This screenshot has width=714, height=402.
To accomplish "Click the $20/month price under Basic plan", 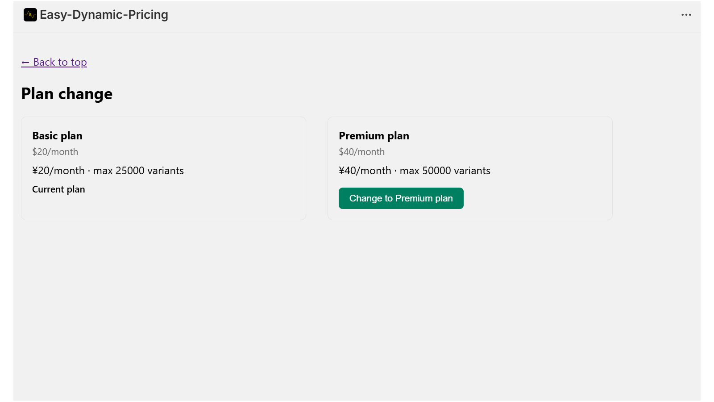I will 55,152.
